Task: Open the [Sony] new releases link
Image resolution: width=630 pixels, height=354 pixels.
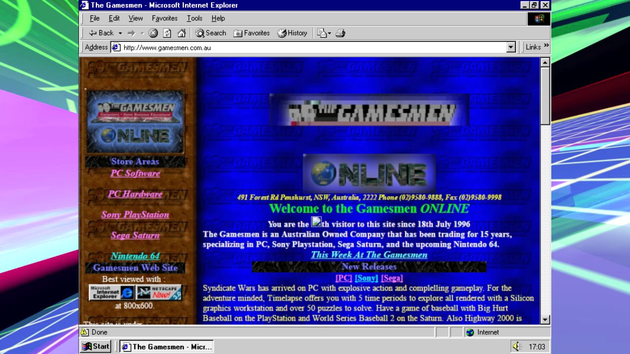Action: (366, 278)
